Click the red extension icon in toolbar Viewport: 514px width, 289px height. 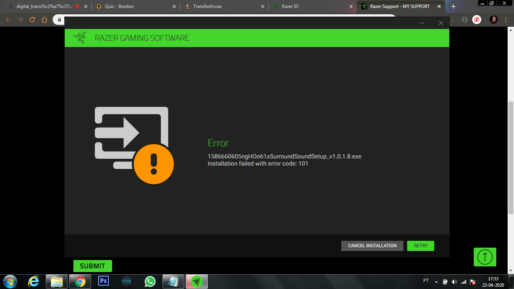click(477, 20)
